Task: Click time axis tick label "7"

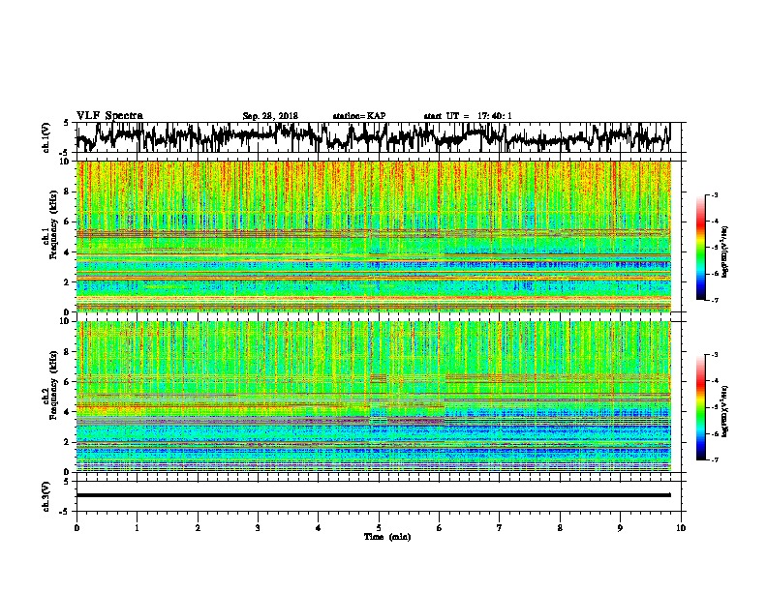Action: coord(500,528)
